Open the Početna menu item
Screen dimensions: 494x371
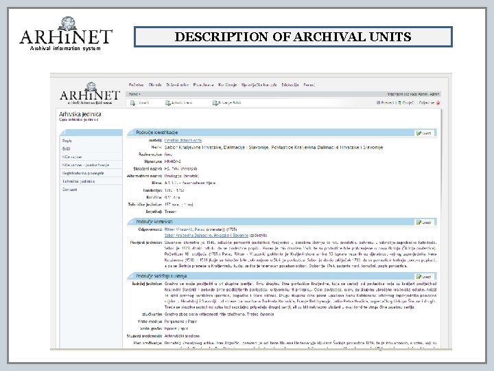click(x=136, y=85)
